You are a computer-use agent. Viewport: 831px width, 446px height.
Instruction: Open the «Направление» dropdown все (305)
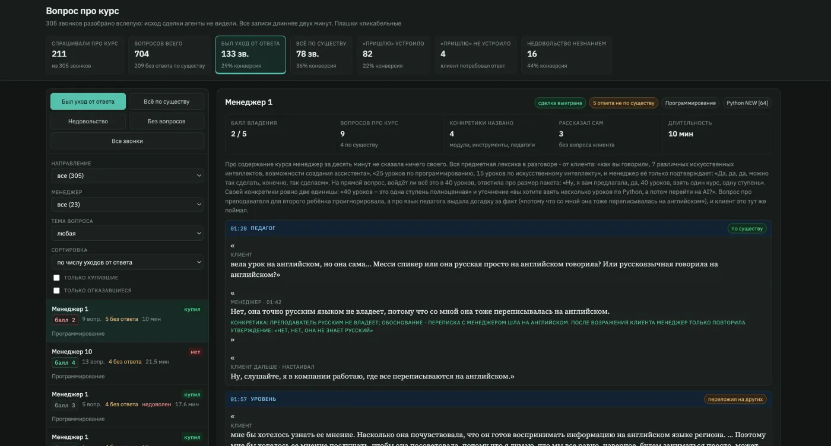127,176
